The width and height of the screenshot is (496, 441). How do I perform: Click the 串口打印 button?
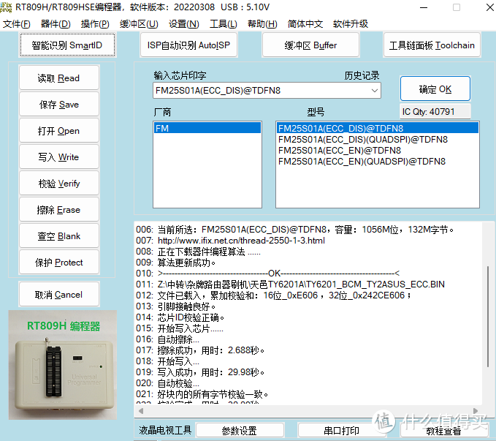click(x=341, y=431)
